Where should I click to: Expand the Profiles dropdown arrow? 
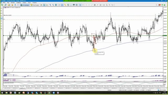7,5
